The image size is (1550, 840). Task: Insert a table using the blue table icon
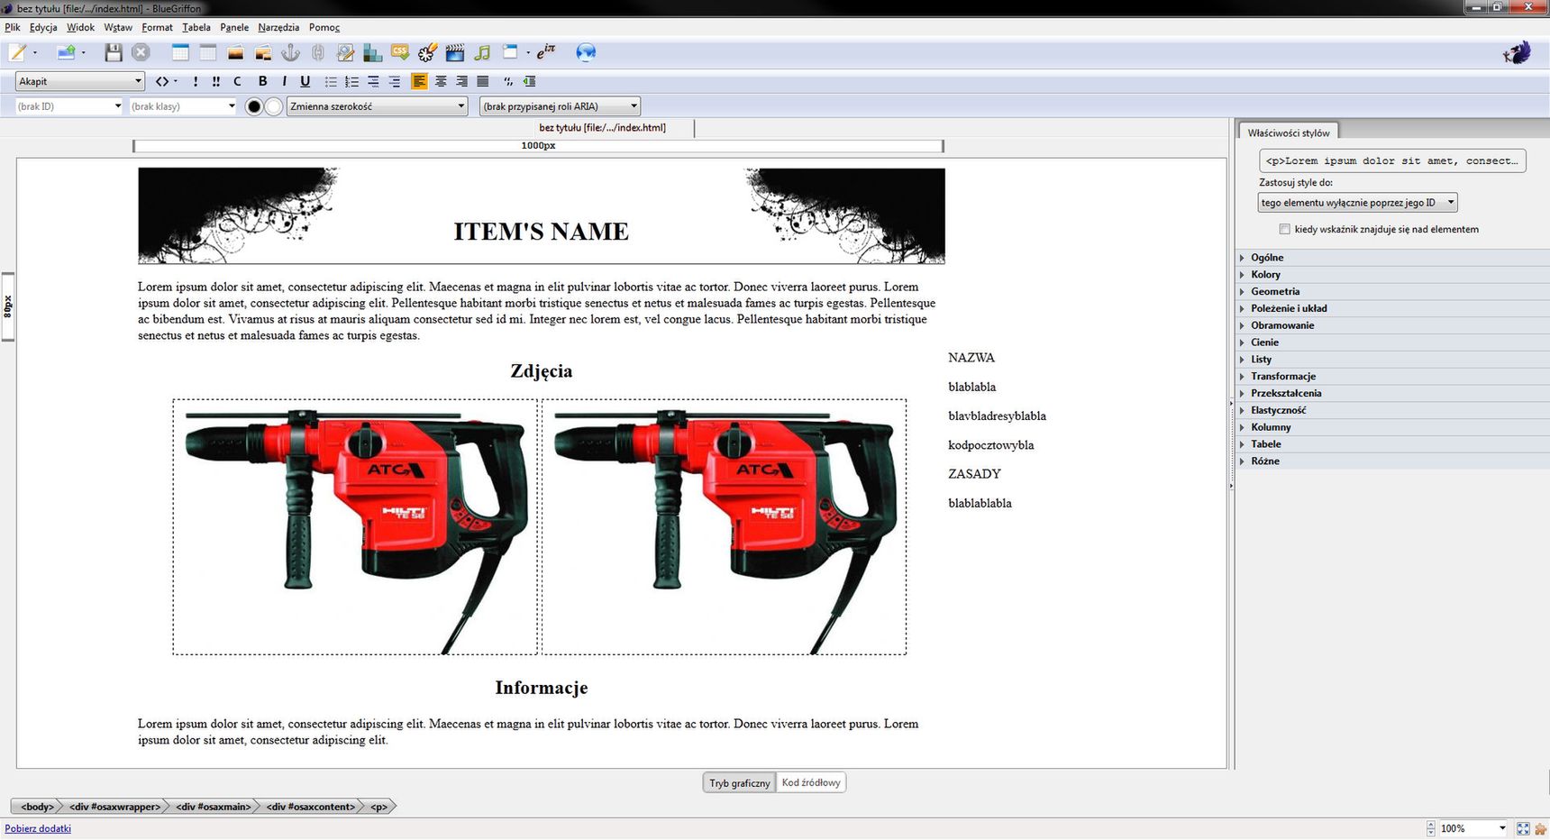point(180,53)
